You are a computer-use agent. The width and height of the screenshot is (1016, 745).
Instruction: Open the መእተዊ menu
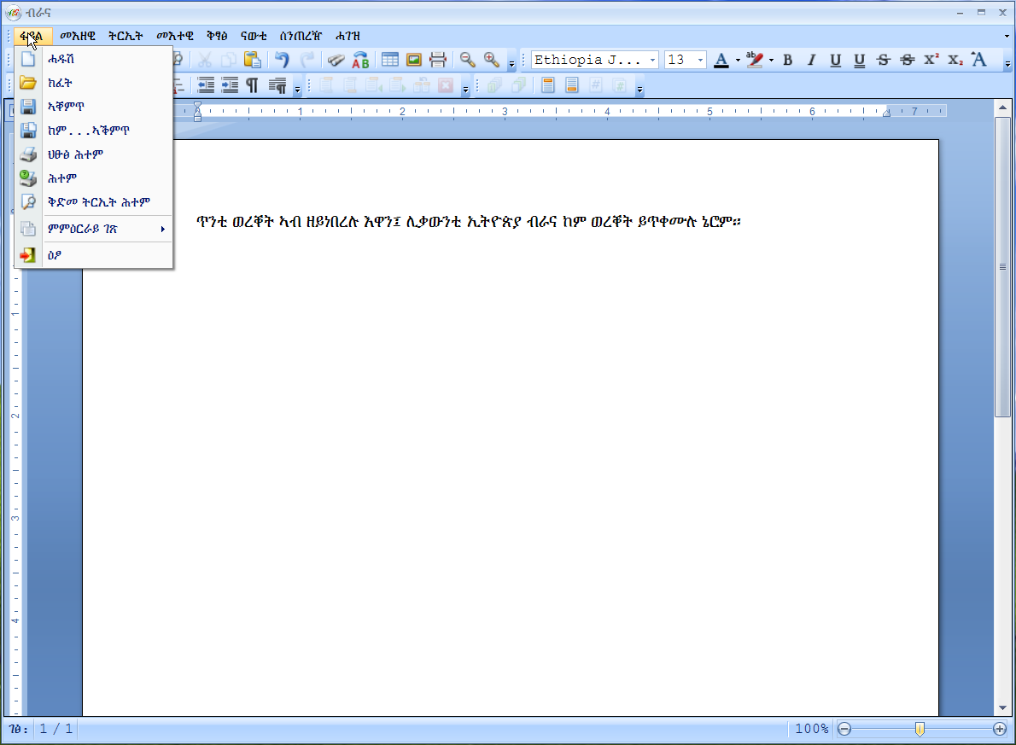click(x=175, y=37)
